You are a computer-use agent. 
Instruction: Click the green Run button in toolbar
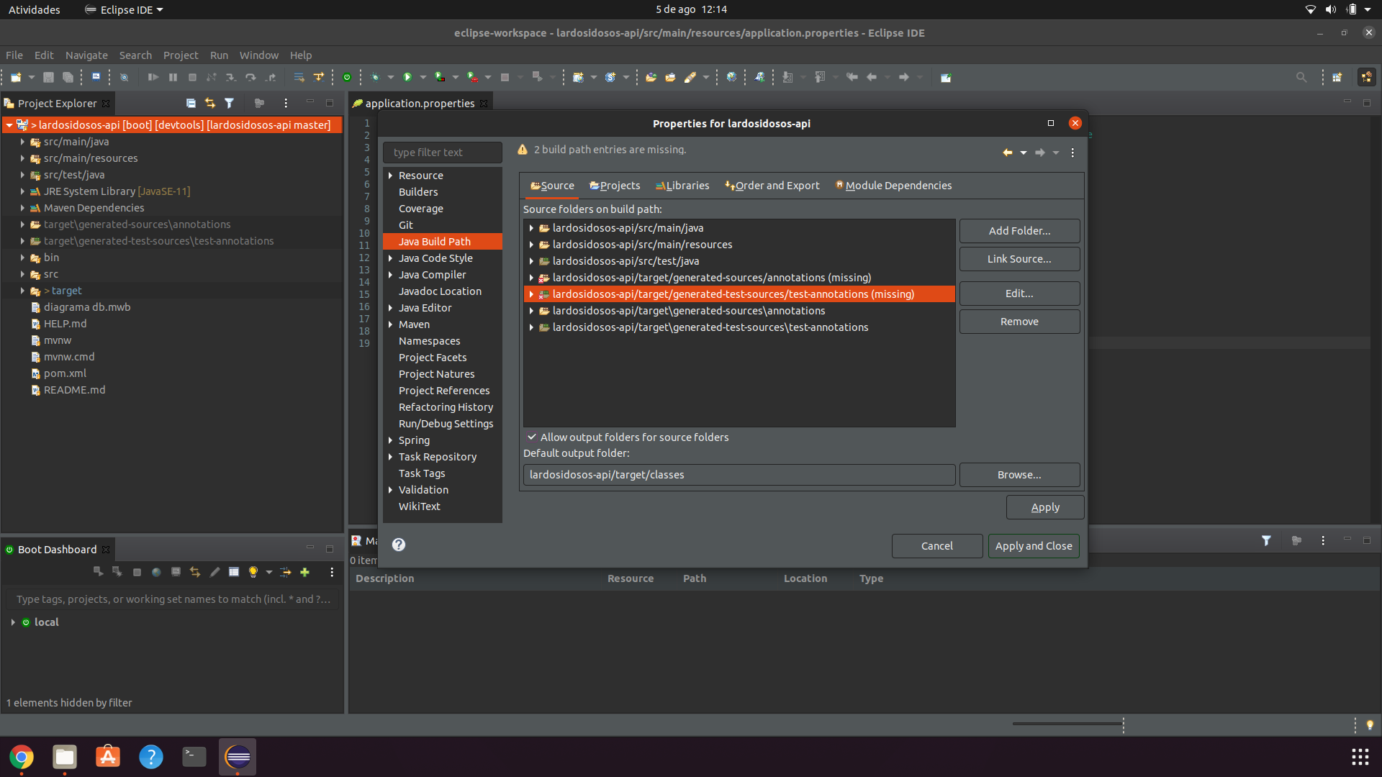[407, 77]
